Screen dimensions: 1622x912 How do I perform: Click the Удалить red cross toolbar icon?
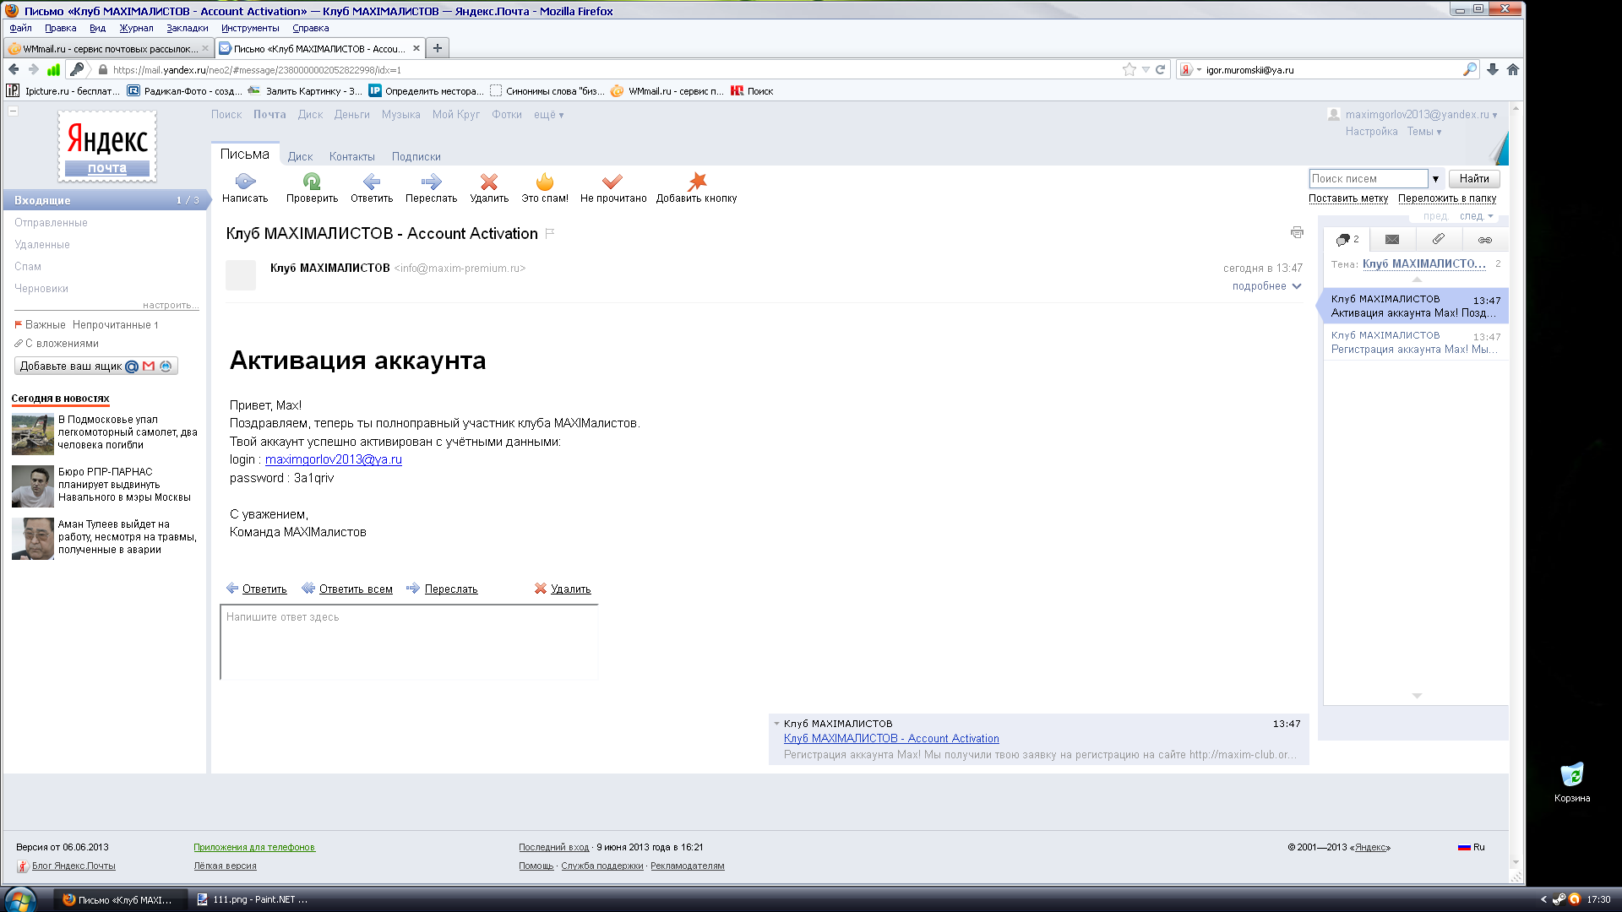click(x=489, y=181)
